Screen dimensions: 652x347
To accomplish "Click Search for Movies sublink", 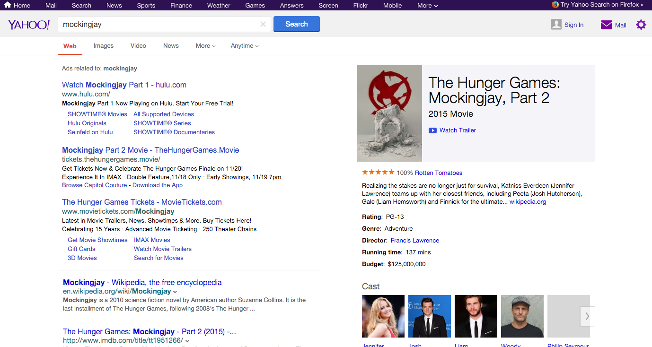I will [159, 258].
